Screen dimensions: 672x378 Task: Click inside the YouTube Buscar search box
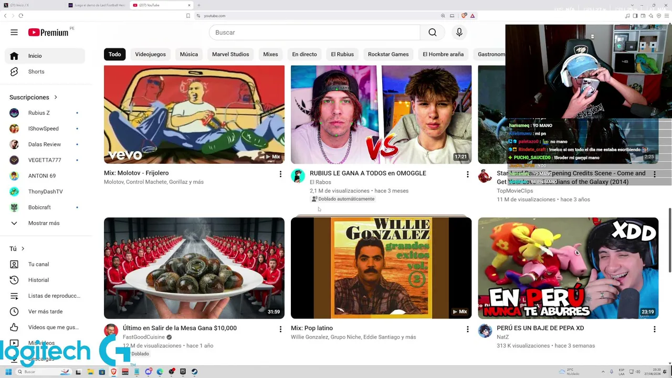tap(314, 33)
